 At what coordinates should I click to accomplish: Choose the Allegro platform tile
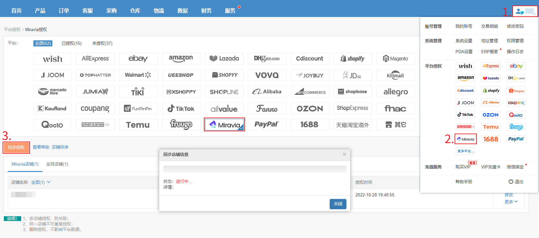tap(396, 92)
